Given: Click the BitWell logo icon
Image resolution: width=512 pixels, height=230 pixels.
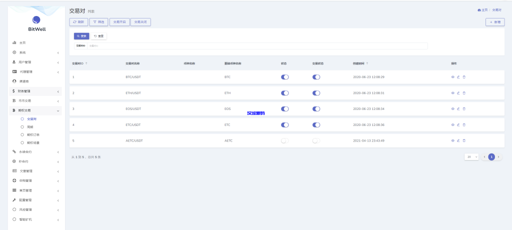Looking at the screenshot, I should [36, 20].
